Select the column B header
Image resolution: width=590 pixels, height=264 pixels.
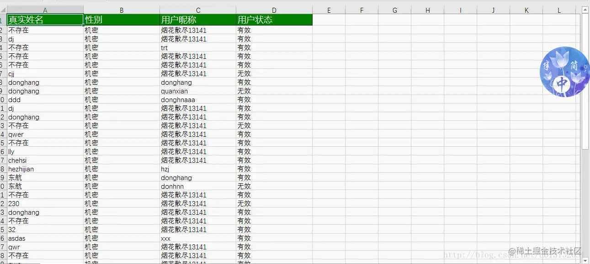click(121, 10)
